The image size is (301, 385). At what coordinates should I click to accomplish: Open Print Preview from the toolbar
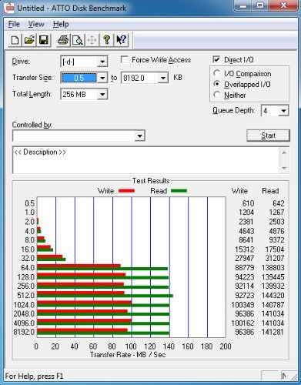pyautogui.click(x=78, y=40)
